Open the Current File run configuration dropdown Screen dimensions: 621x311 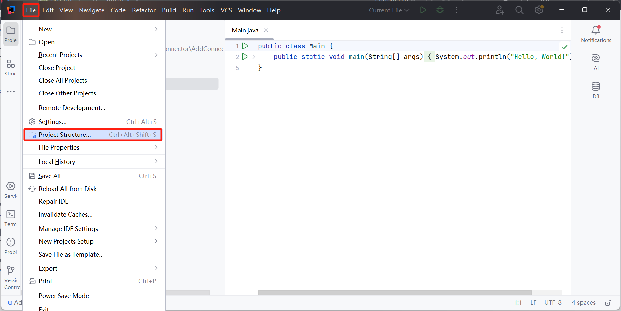click(389, 10)
